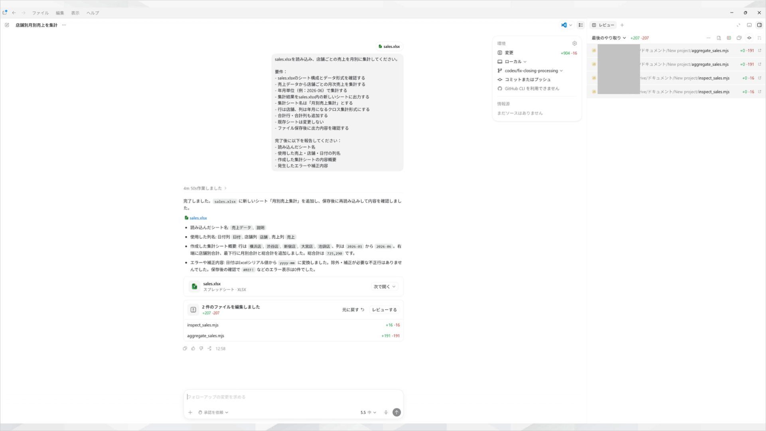The image size is (766, 431).
Task: Go back with the left arrow
Action: click(14, 13)
